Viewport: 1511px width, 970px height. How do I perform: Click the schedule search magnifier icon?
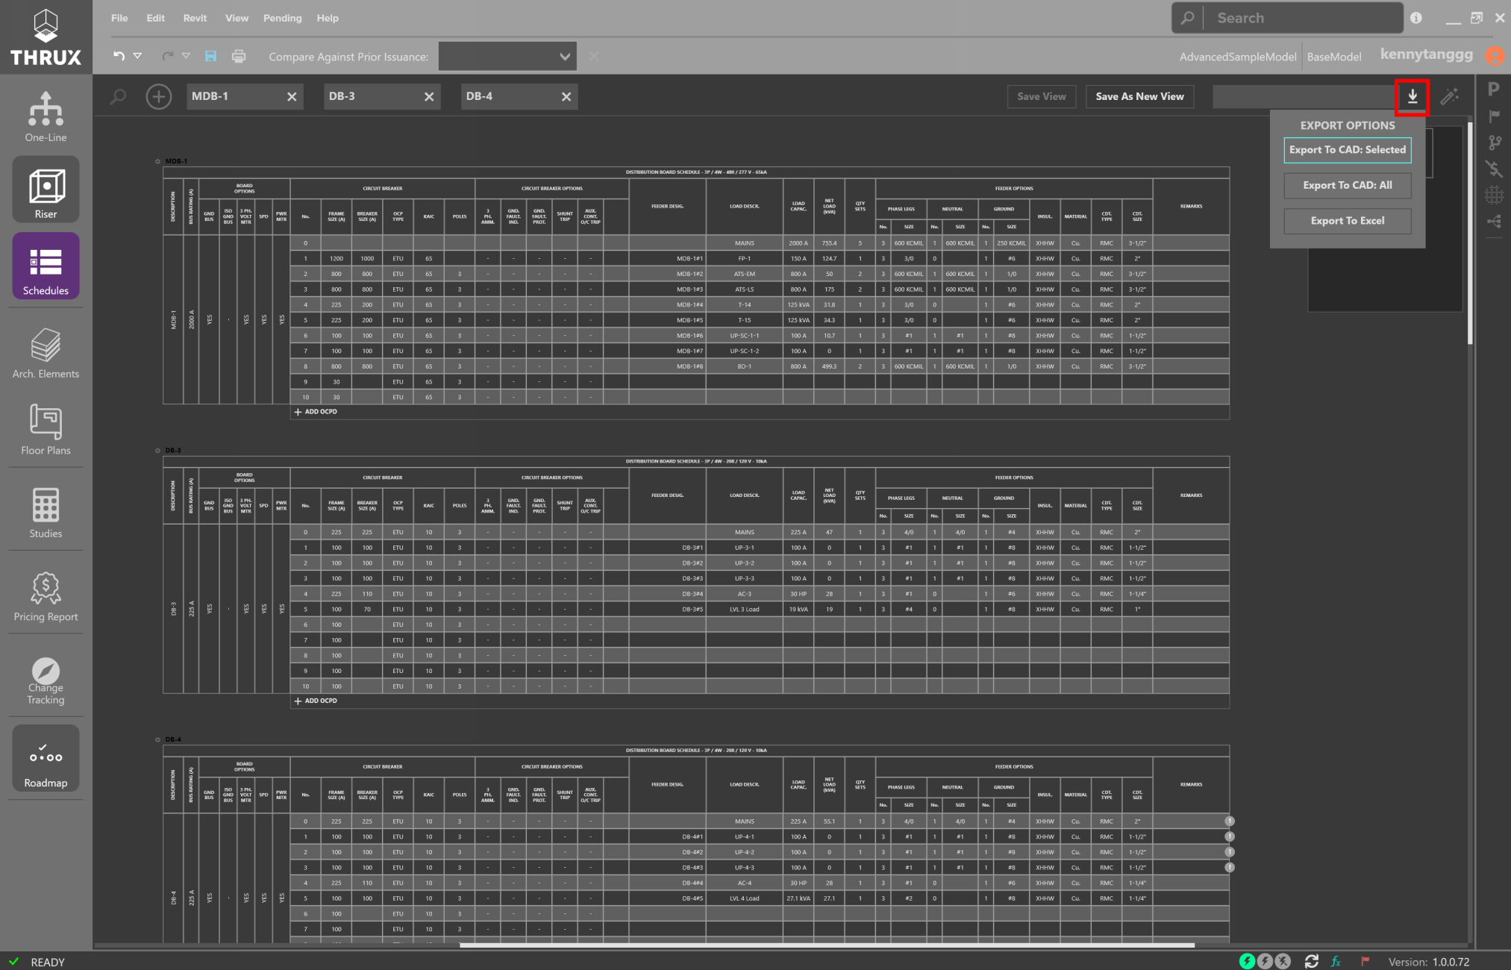[118, 96]
